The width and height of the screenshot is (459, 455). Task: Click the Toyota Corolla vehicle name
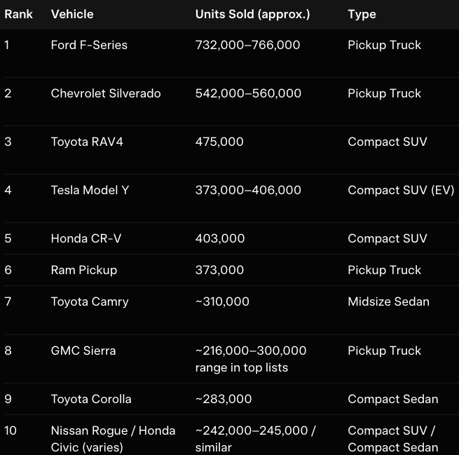click(x=91, y=399)
